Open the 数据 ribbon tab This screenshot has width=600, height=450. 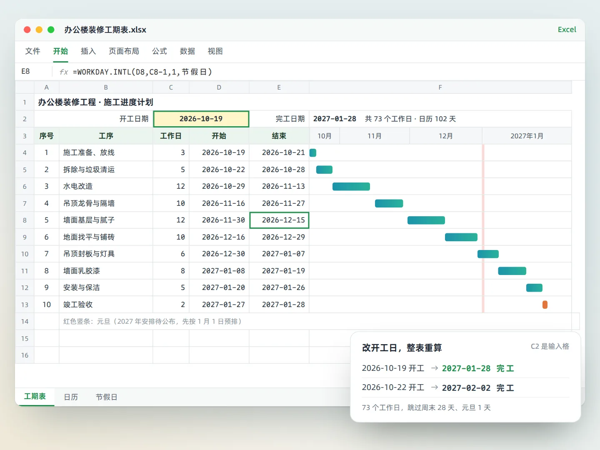click(x=187, y=51)
